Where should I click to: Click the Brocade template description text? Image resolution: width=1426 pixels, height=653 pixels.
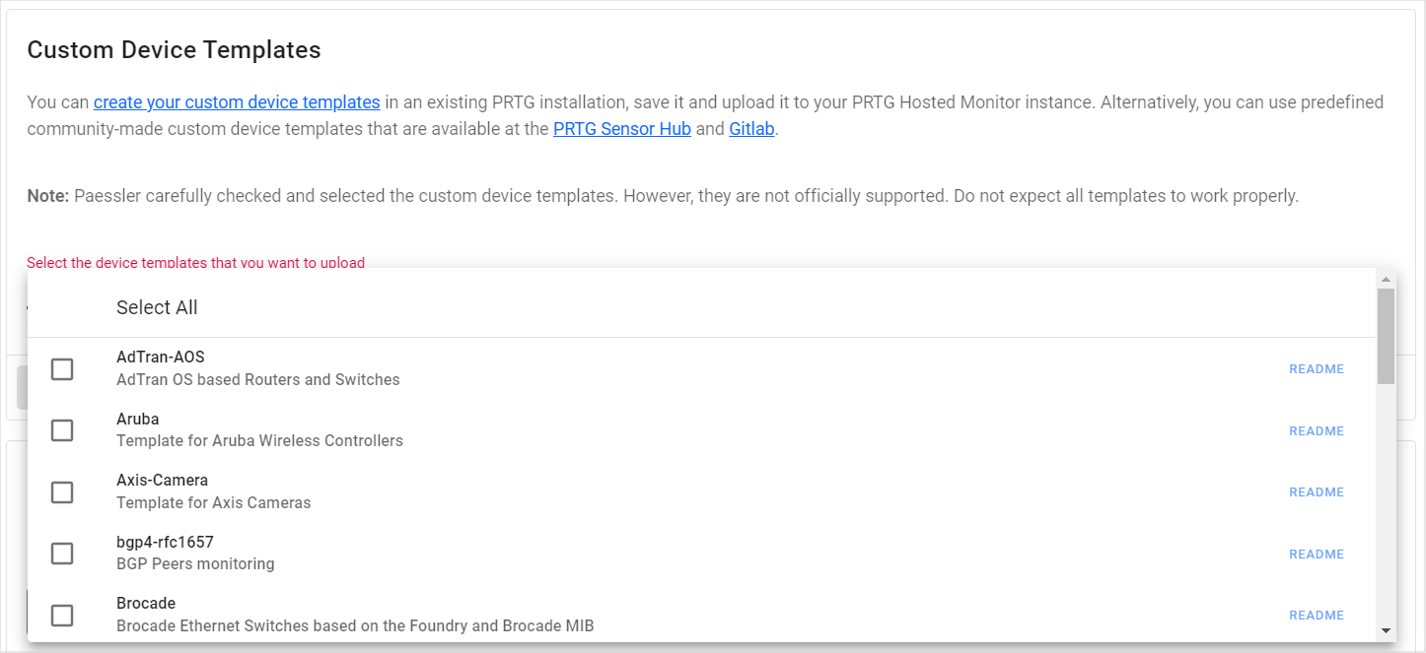[x=355, y=625]
